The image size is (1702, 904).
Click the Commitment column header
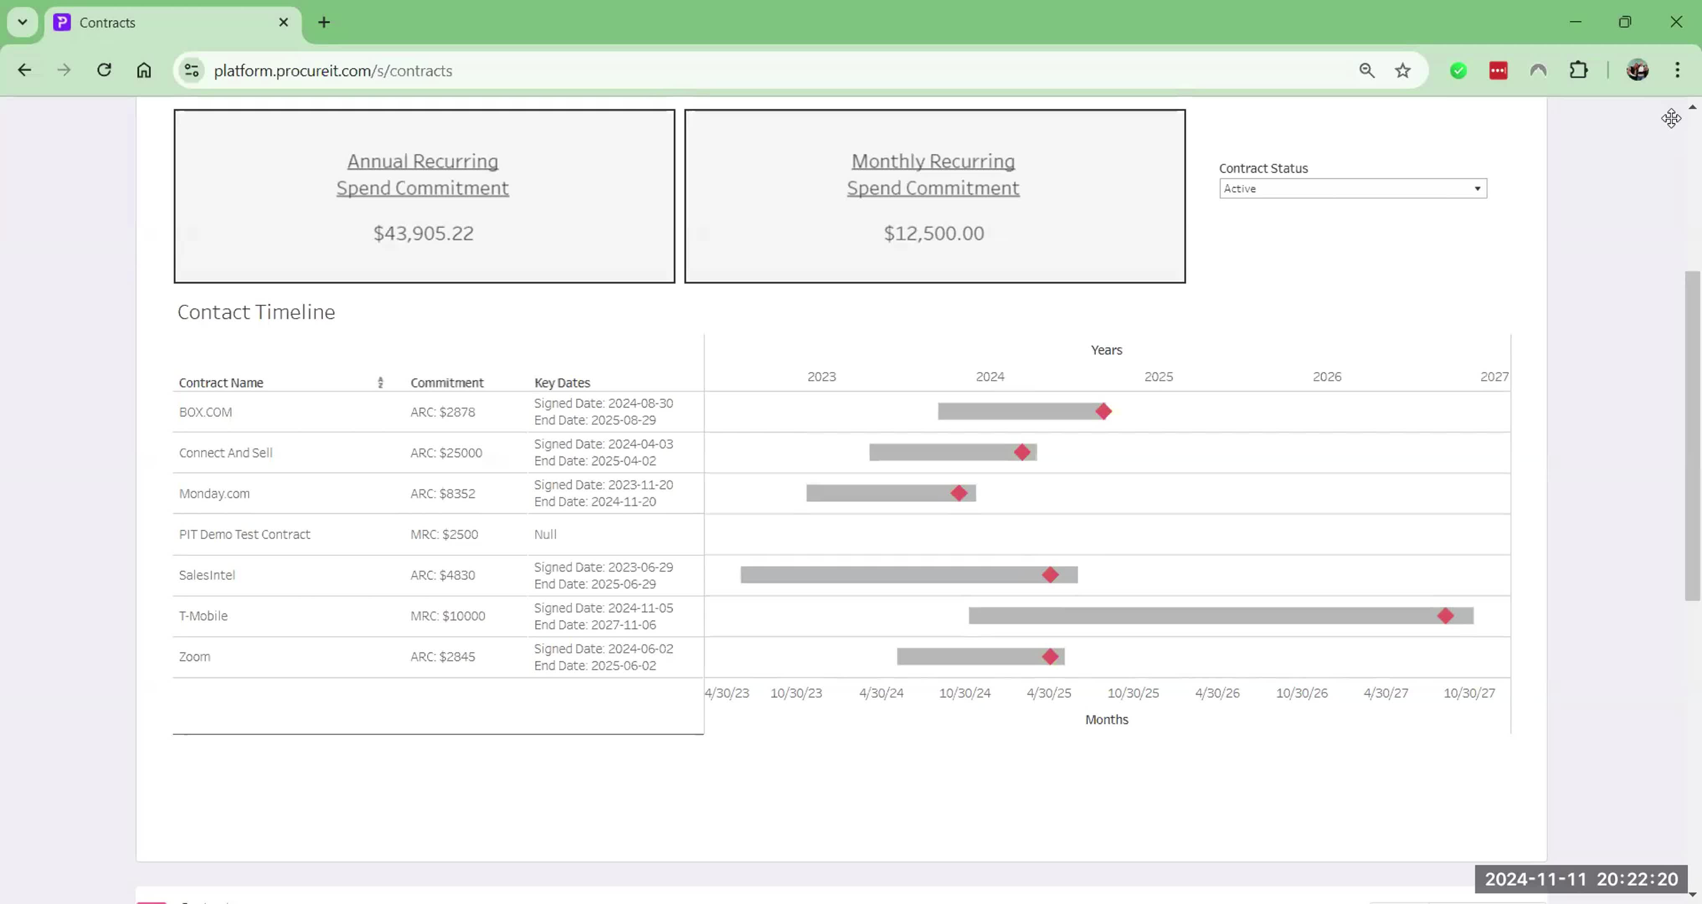pyautogui.click(x=447, y=383)
